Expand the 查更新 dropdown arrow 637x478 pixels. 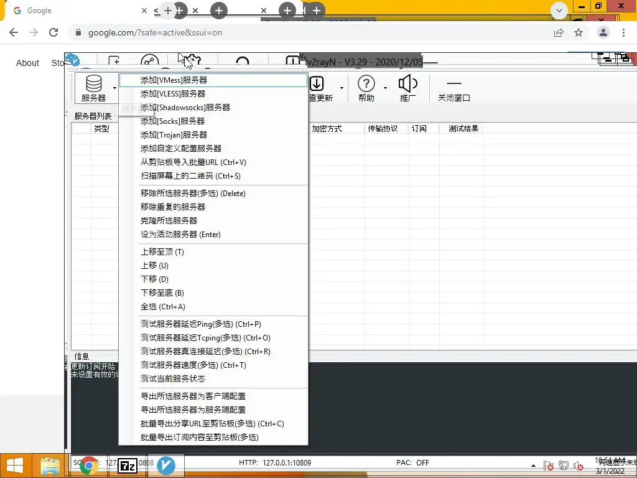(x=342, y=88)
